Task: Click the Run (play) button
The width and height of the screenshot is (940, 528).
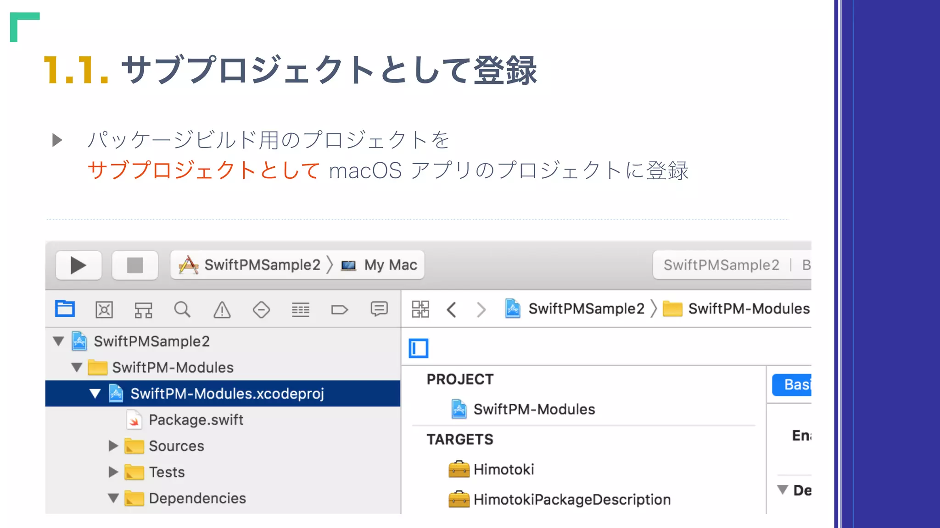Action: (78, 265)
